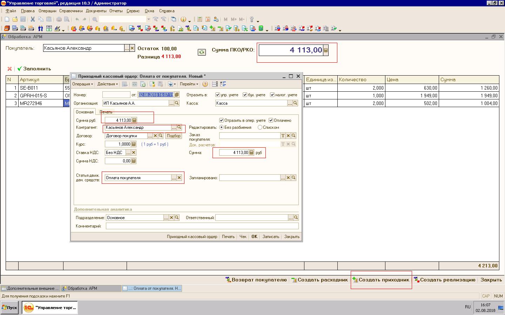
Task: Toggle the упр. учете checkbox
Action: pyautogui.click(x=217, y=95)
